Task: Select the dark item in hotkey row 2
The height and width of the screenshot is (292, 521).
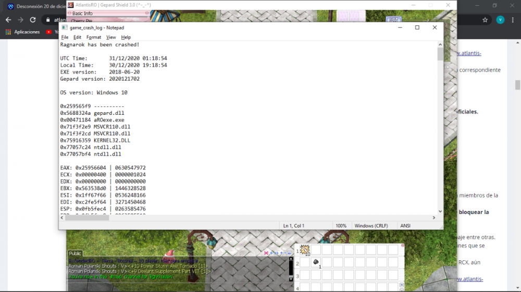Action: 316,262
